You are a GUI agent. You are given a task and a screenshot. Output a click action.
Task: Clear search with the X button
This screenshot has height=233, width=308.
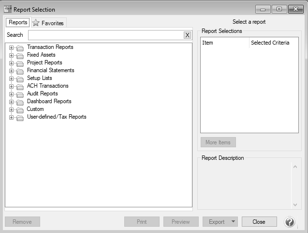187,35
